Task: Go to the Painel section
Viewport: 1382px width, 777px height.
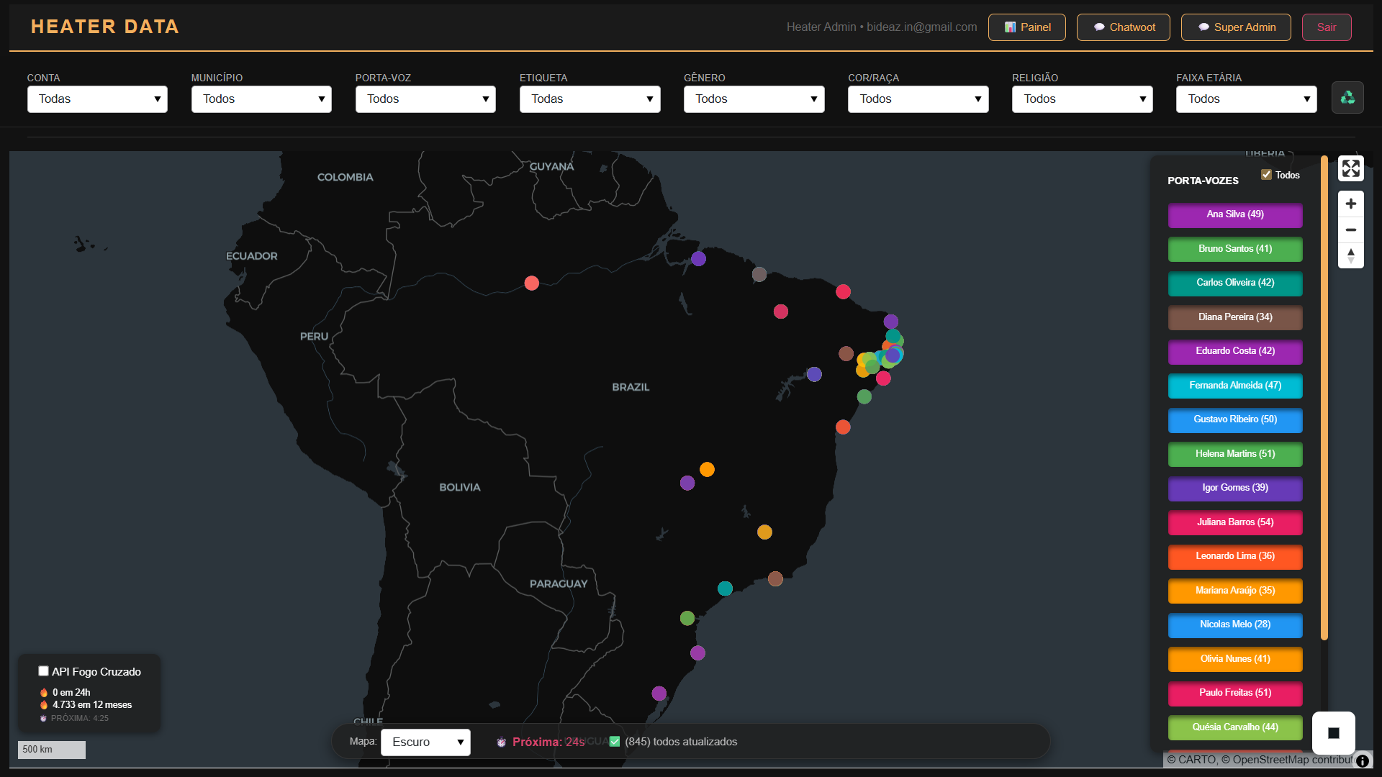Action: coord(1026,27)
